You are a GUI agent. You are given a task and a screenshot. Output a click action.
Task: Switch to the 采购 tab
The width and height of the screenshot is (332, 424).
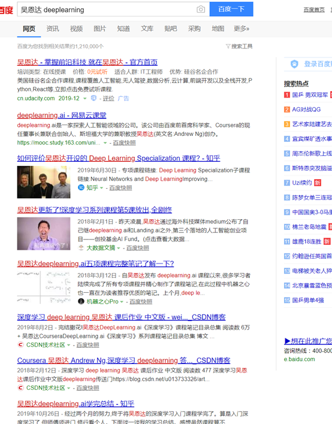194,29
